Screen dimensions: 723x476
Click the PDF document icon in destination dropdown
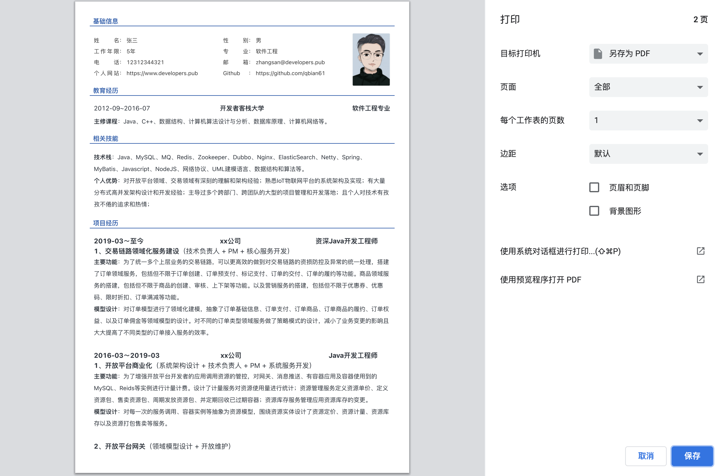[598, 54]
